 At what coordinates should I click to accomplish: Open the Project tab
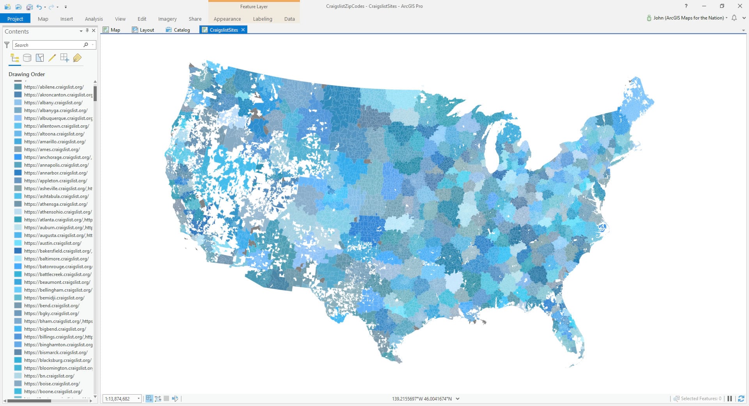(x=15, y=19)
